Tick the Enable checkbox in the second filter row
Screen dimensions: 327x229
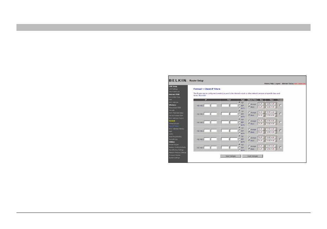pyautogui.click(x=280, y=114)
